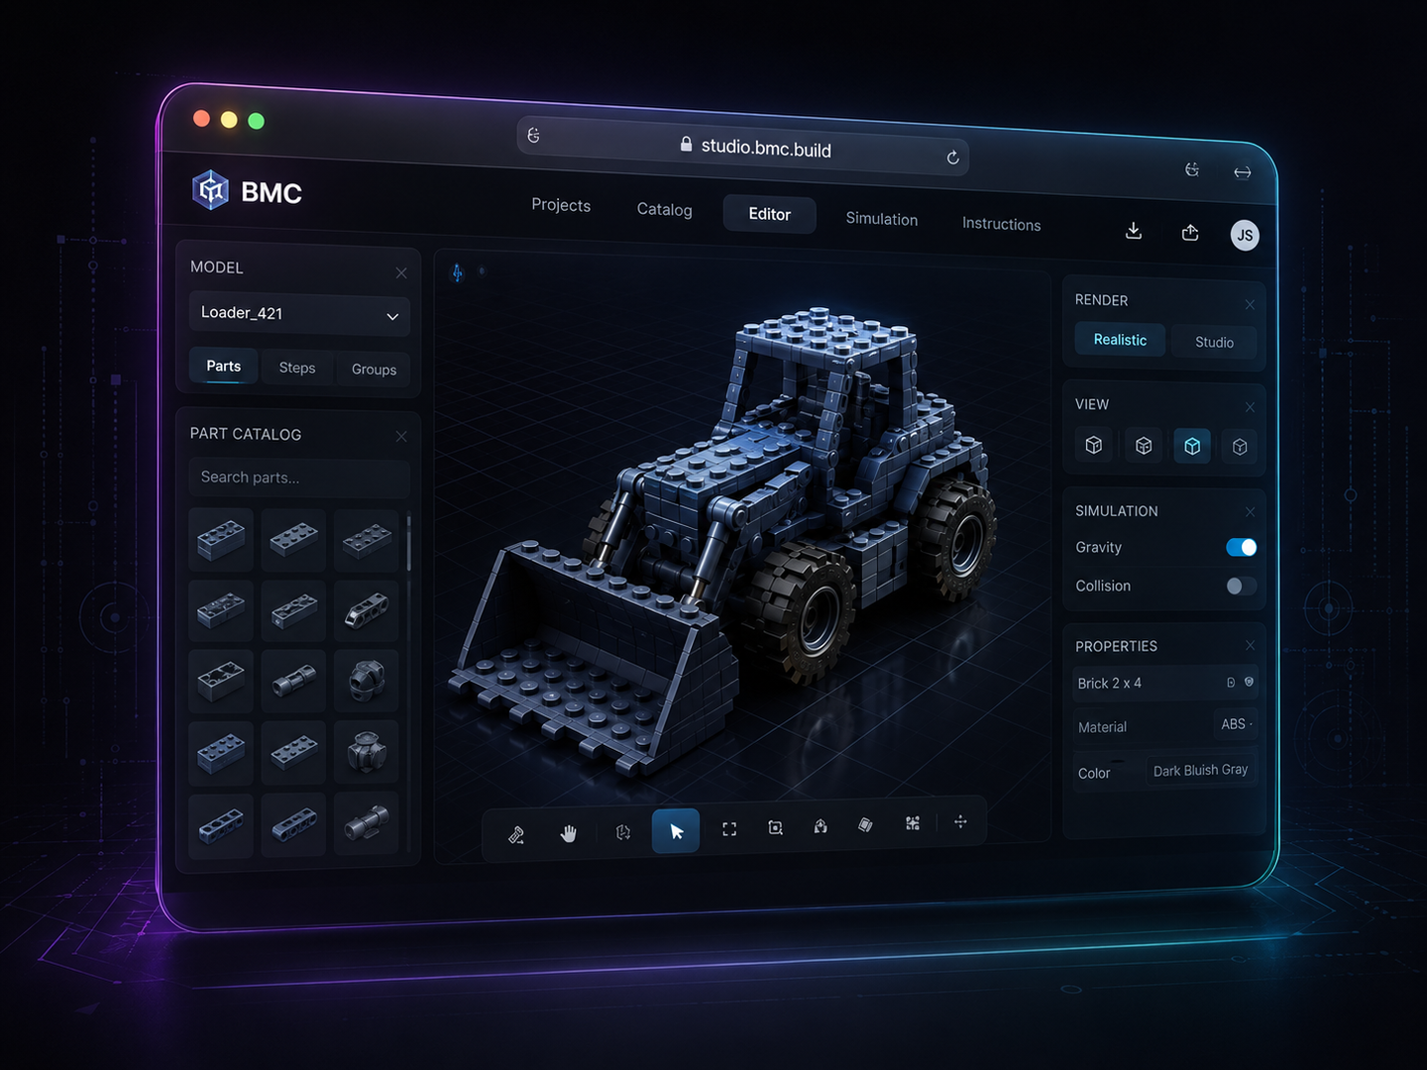Open the JS user avatar menu
This screenshot has height=1070, width=1427.
pyautogui.click(x=1245, y=235)
